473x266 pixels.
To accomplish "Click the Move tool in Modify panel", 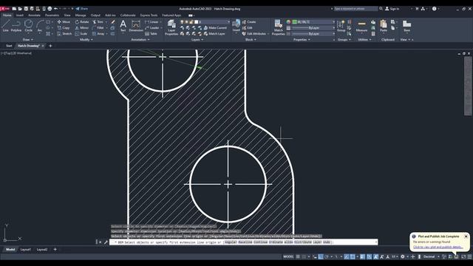I will [x=64, y=21].
